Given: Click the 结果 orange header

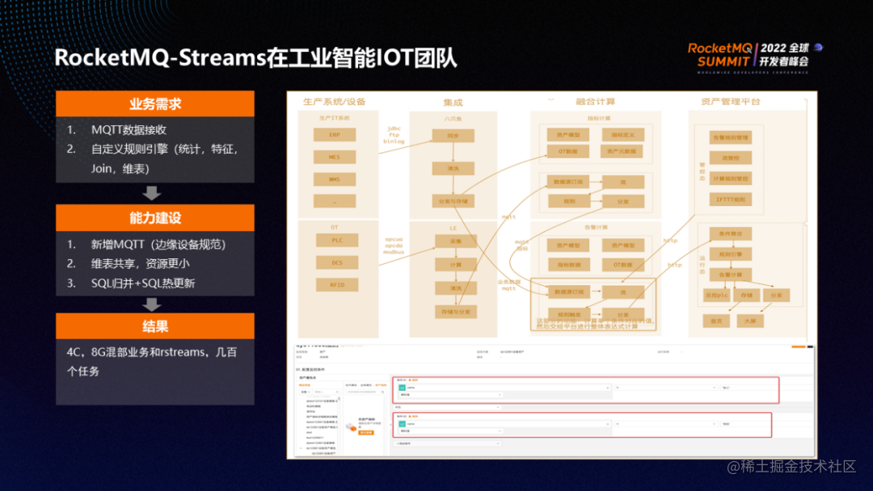Looking at the screenshot, I should pos(154,326).
